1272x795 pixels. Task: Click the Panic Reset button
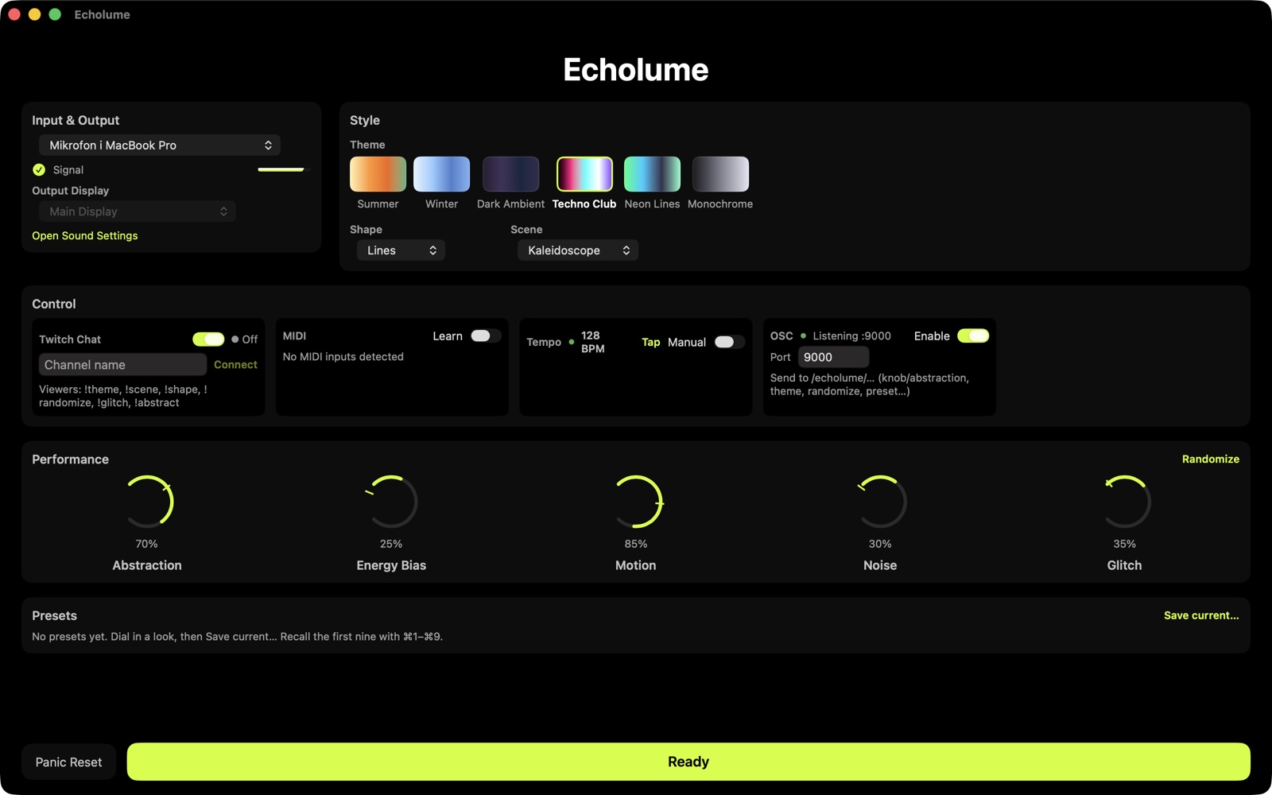(68, 762)
